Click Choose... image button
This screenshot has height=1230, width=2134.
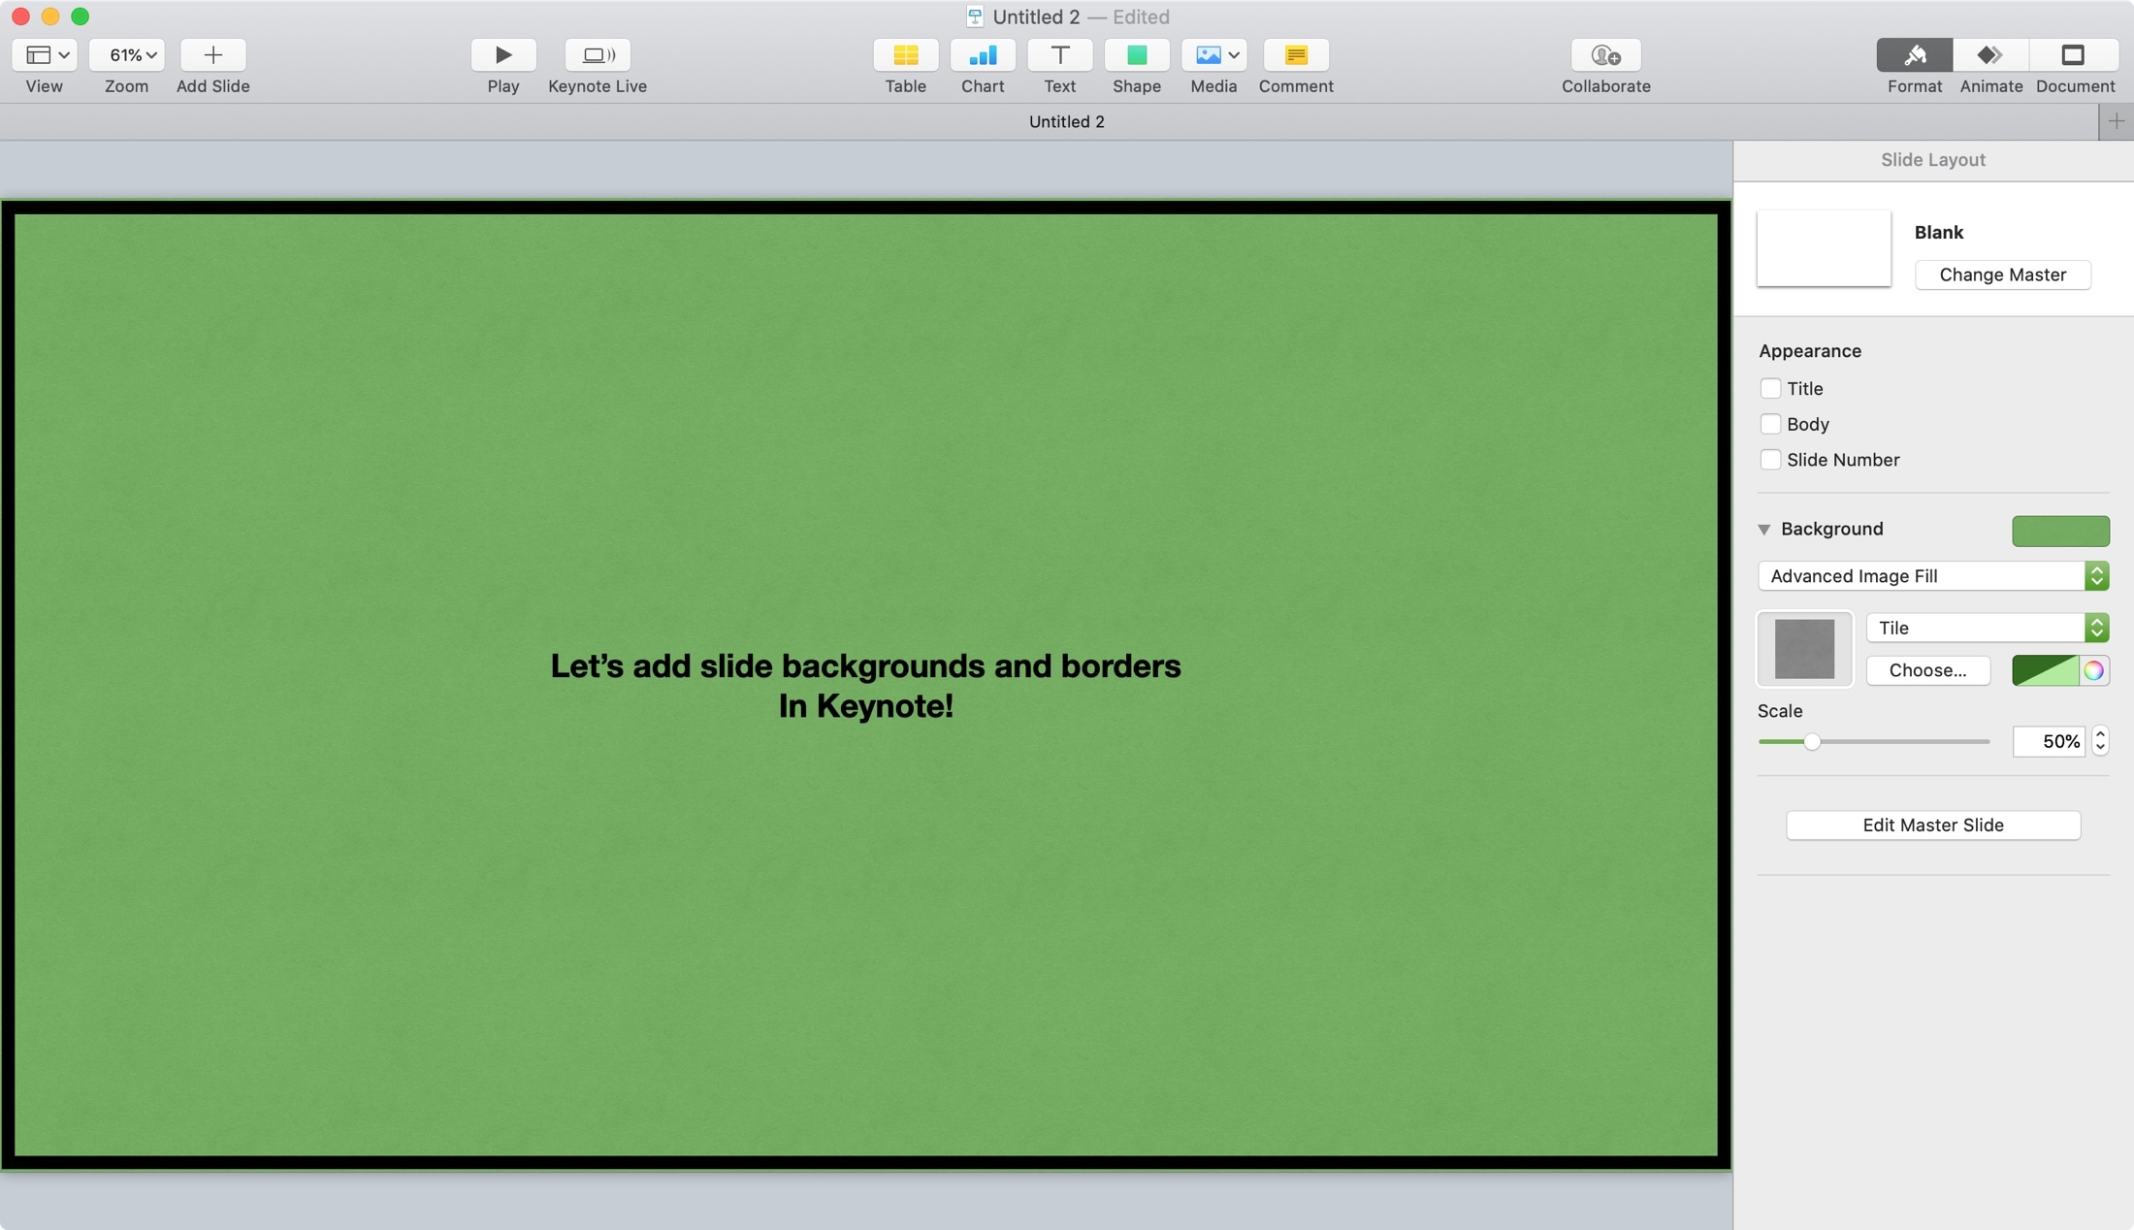[1927, 670]
